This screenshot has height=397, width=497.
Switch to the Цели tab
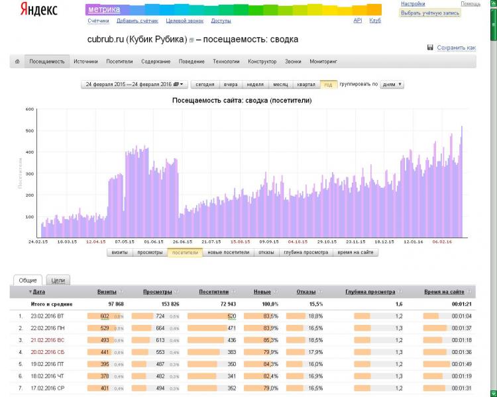(x=58, y=281)
